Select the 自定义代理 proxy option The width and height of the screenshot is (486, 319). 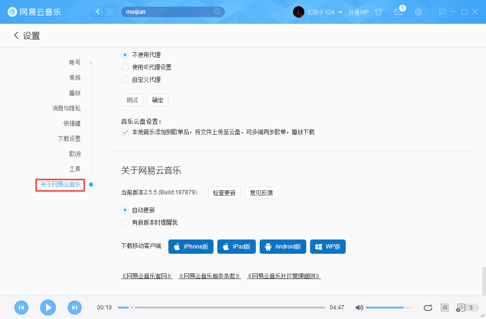pos(124,80)
